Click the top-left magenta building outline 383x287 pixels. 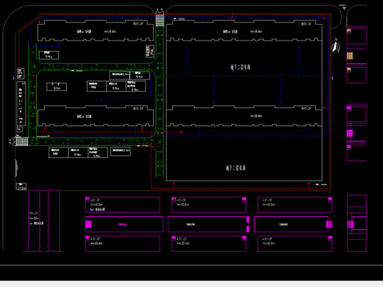[123, 205]
